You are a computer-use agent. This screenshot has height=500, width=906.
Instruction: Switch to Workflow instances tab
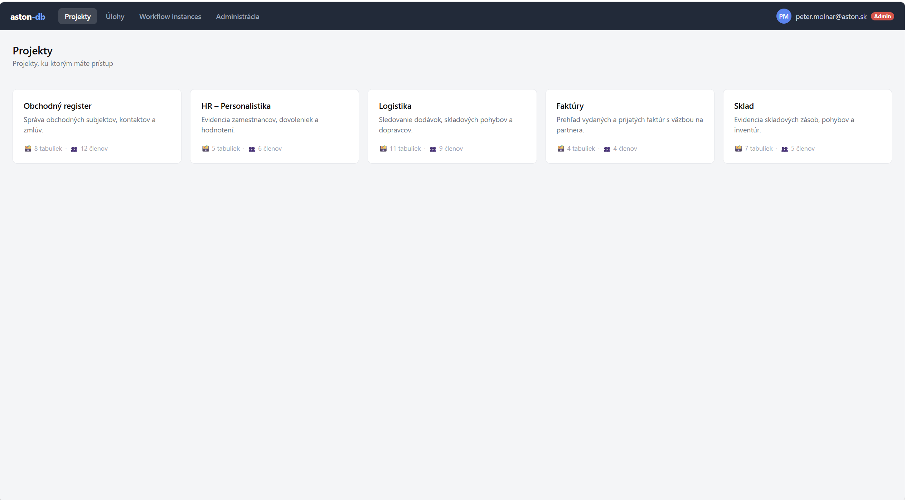pyautogui.click(x=170, y=16)
